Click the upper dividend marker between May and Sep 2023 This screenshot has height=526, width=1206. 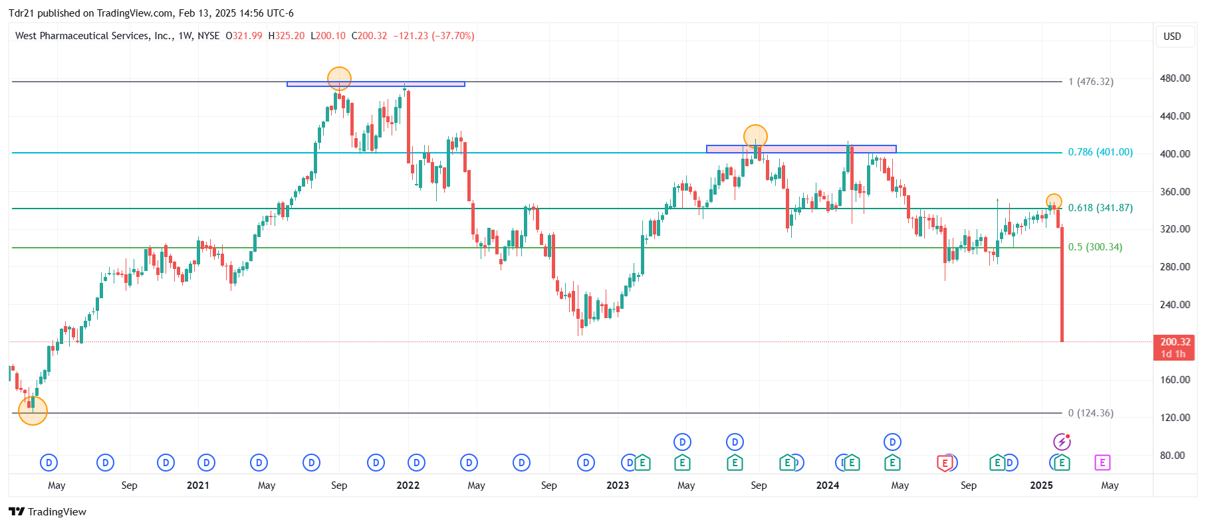tap(735, 442)
